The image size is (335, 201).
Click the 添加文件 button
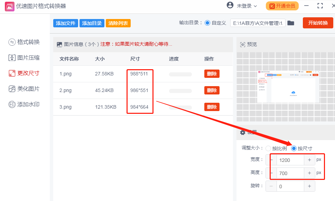pos(66,23)
